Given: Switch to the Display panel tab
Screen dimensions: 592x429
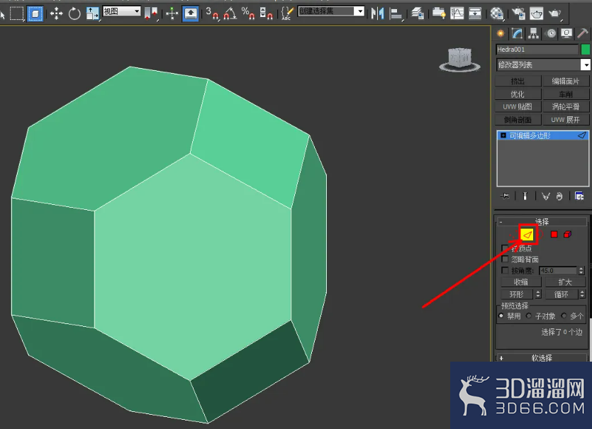Looking at the screenshot, I should [x=566, y=33].
